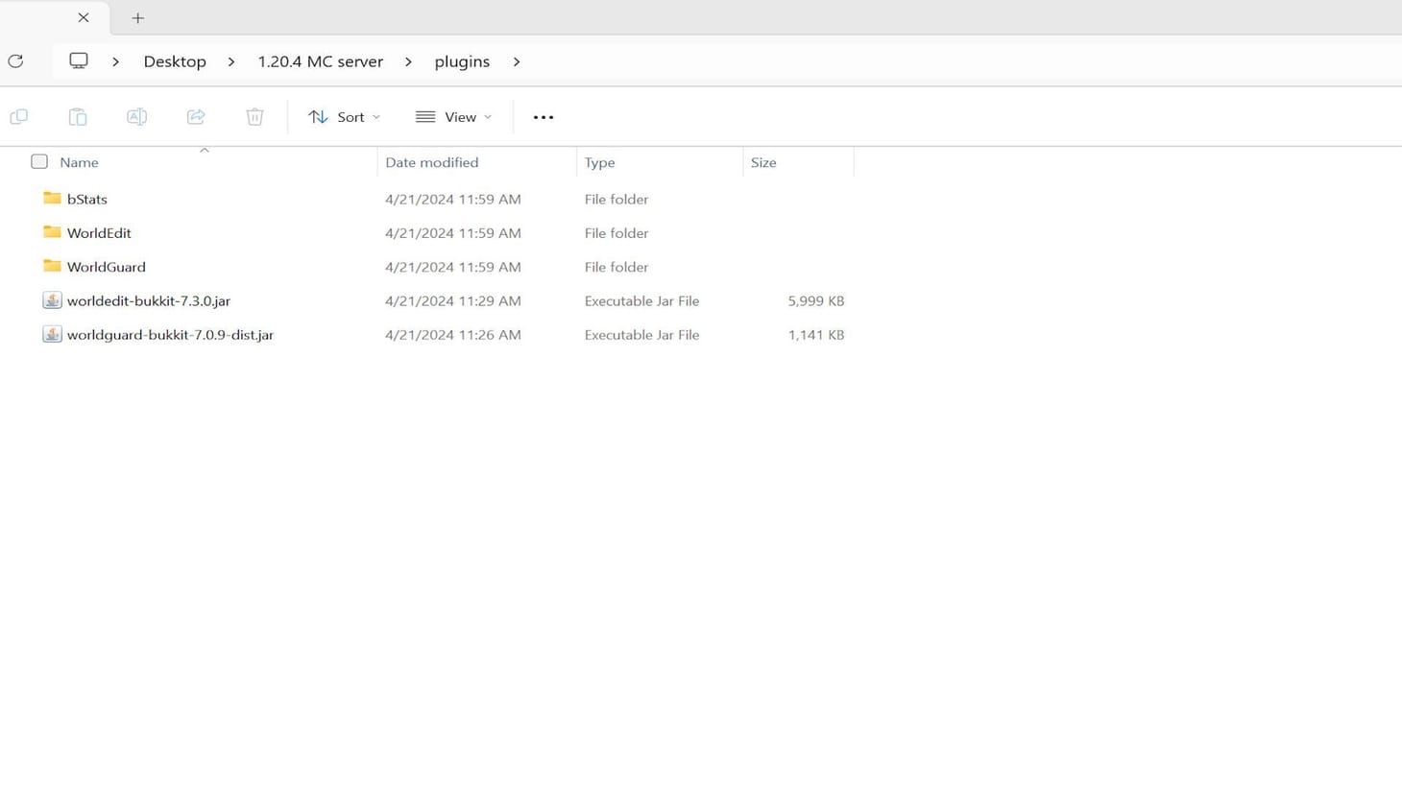Open the 1.20.4 MC server breadcrumb link
Image resolution: width=1402 pixels, height=788 pixels.
[320, 60]
